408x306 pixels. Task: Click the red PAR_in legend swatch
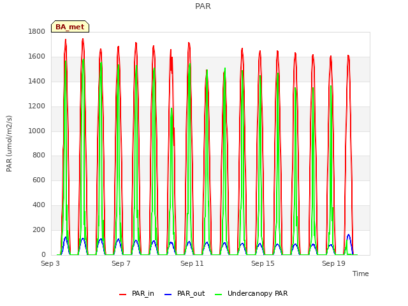122,295
